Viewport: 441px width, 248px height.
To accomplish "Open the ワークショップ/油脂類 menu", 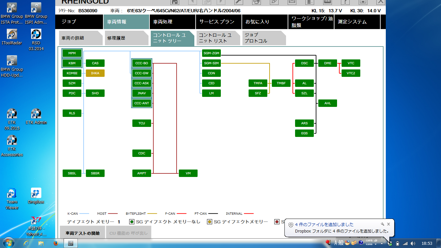I will pyautogui.click(x=311, y=22).
